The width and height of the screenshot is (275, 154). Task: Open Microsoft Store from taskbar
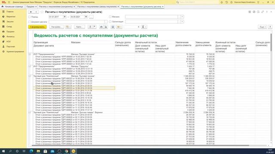[x=46, y=151]
